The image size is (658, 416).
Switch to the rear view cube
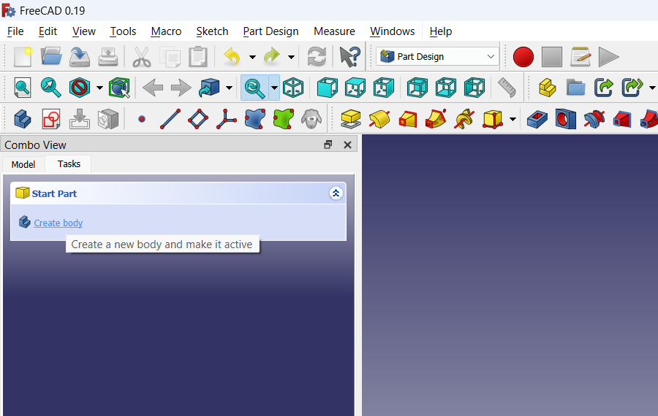pos(417,88)
